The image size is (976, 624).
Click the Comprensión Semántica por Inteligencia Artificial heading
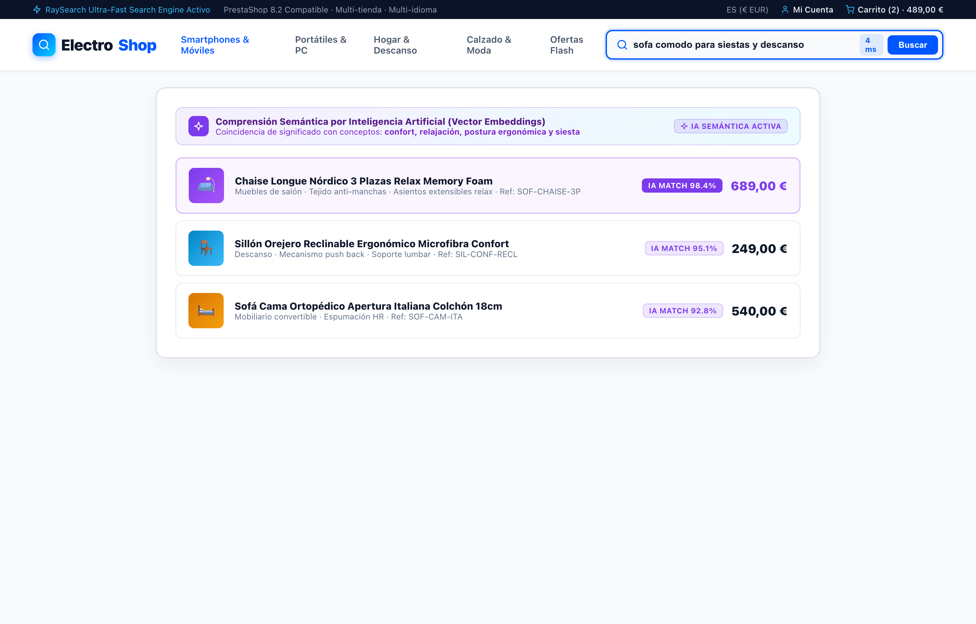[x=380, y=121]
